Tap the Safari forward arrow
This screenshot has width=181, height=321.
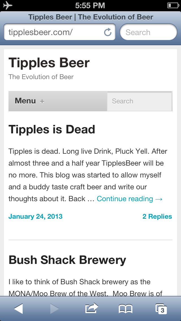pyautogui.click(x=54, y=309)
